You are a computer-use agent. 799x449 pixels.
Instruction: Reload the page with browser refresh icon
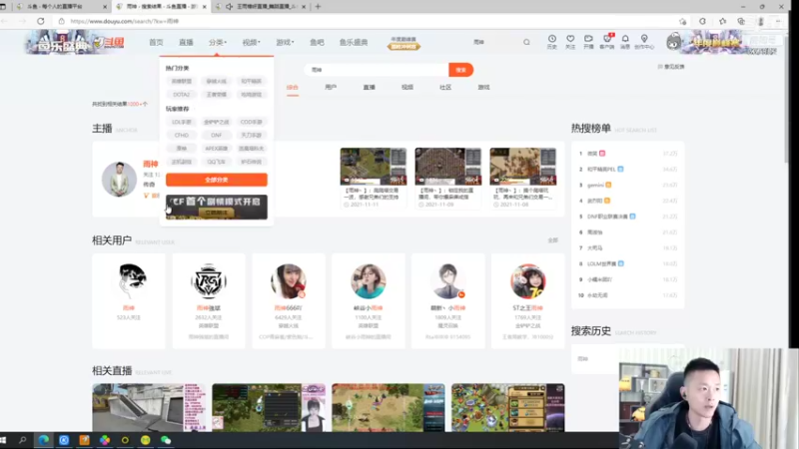41,21
